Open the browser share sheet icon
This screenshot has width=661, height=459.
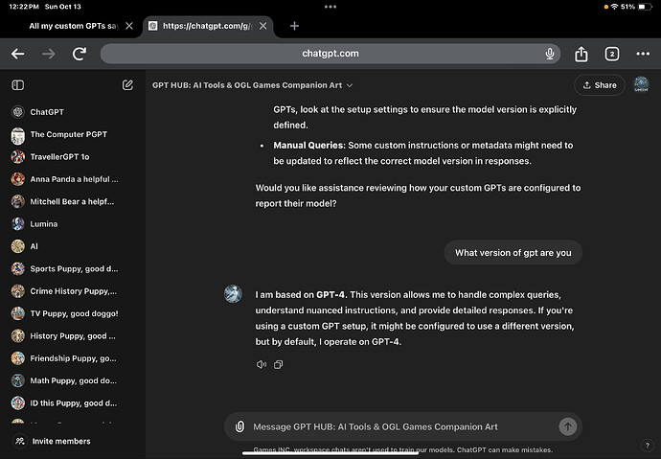click(581, 54)
